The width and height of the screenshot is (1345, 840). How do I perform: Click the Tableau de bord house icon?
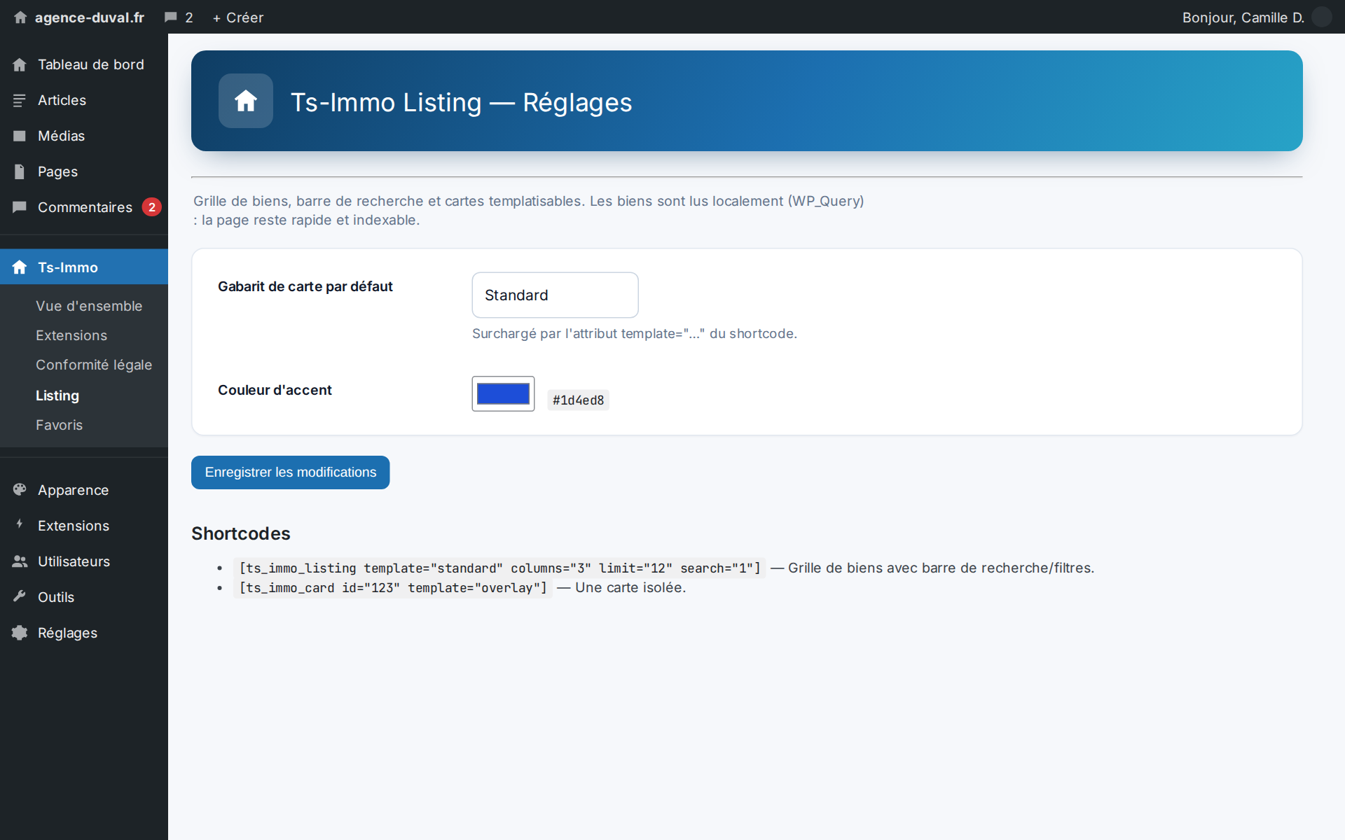20,64
